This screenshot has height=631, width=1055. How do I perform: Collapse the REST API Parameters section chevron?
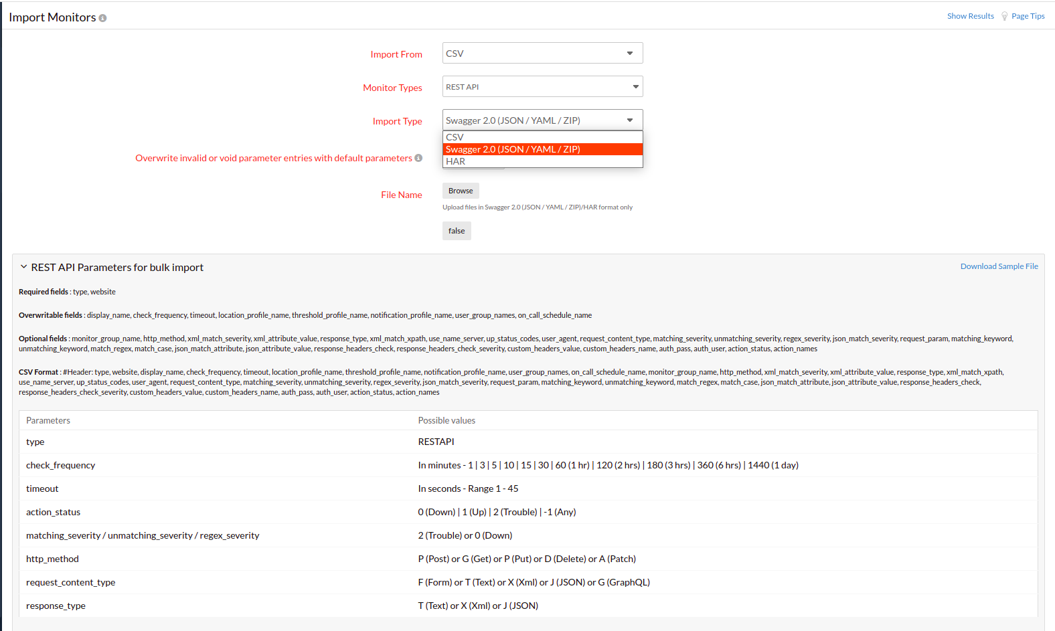[x=23, y=267]
